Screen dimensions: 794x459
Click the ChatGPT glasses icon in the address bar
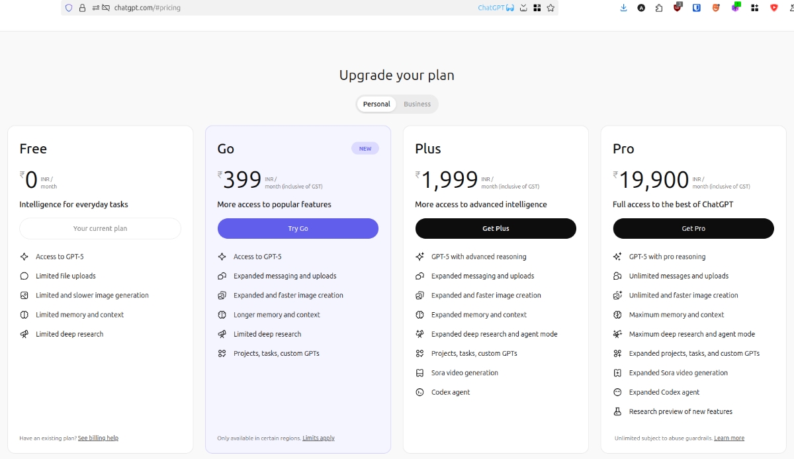pos(511,7)
